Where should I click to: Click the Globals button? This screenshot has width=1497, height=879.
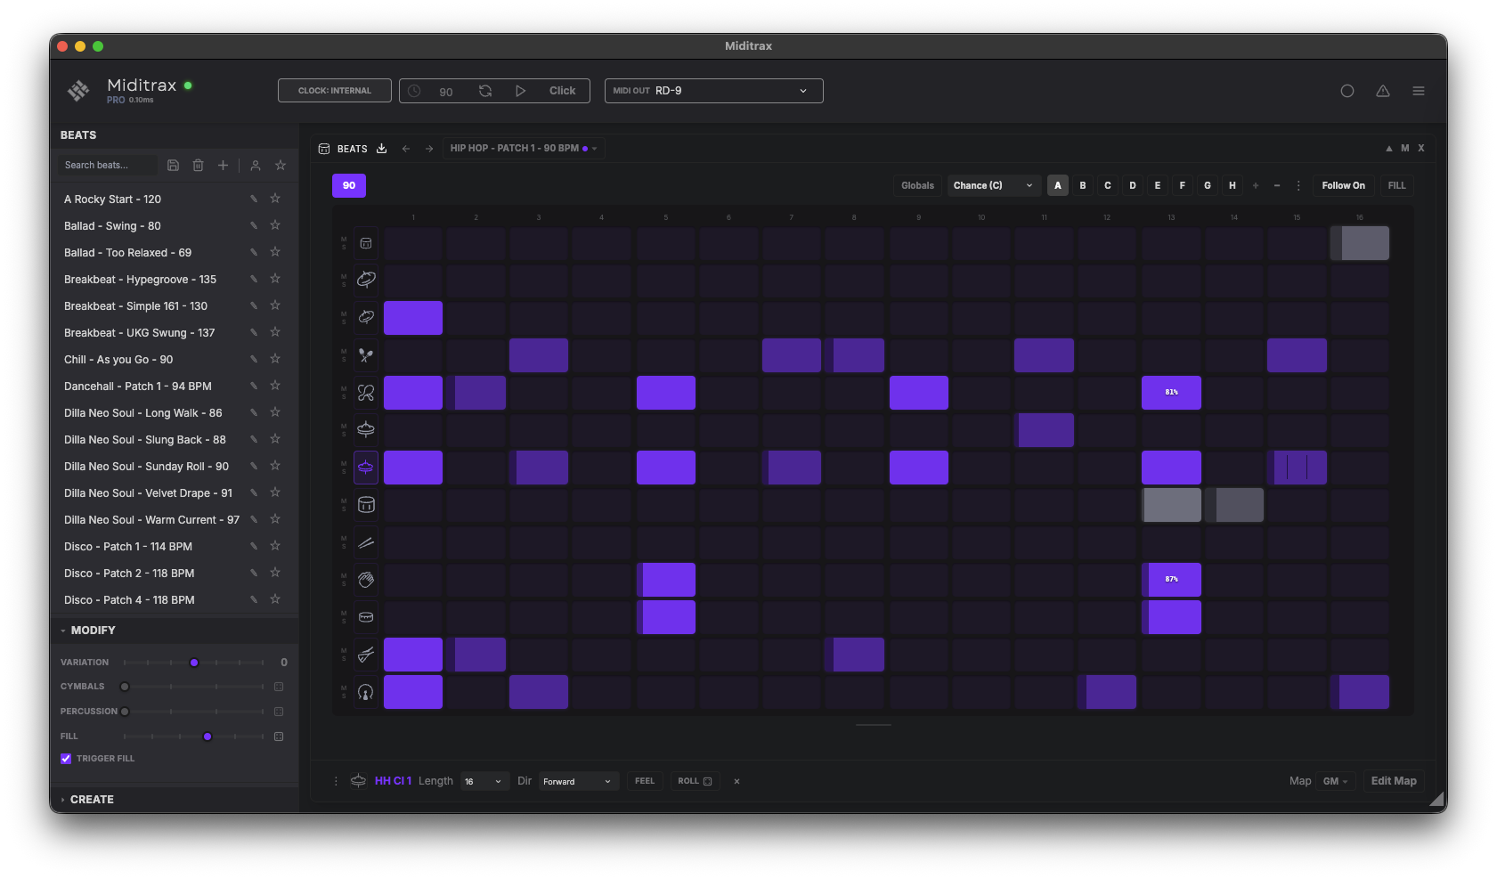(x=917, y=185)
